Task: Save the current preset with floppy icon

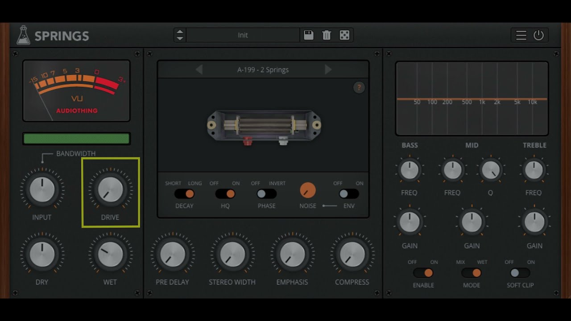Action: 309,35
